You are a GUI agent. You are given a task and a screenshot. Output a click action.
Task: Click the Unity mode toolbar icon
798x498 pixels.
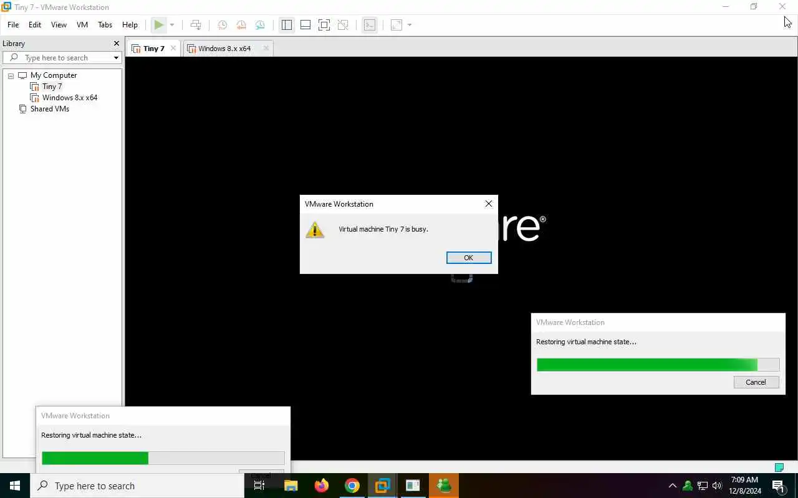343,25
